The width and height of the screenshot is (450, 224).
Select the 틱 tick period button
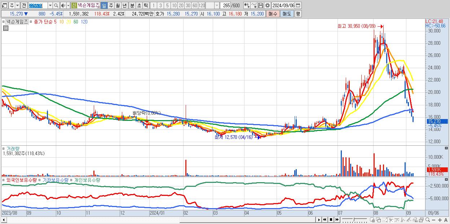146,5
